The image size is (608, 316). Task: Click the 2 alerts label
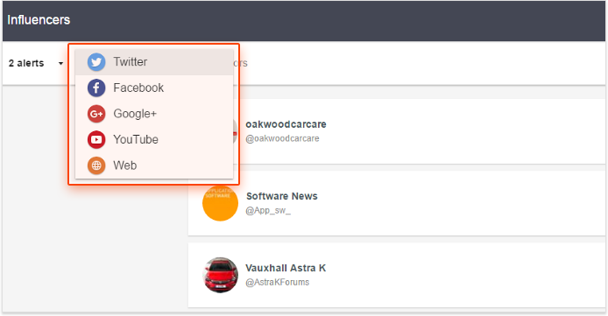(26, 63)
